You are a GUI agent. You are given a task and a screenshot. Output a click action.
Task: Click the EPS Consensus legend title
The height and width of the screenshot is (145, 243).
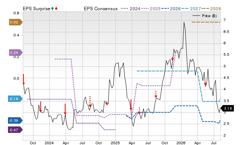coord(101,9)
